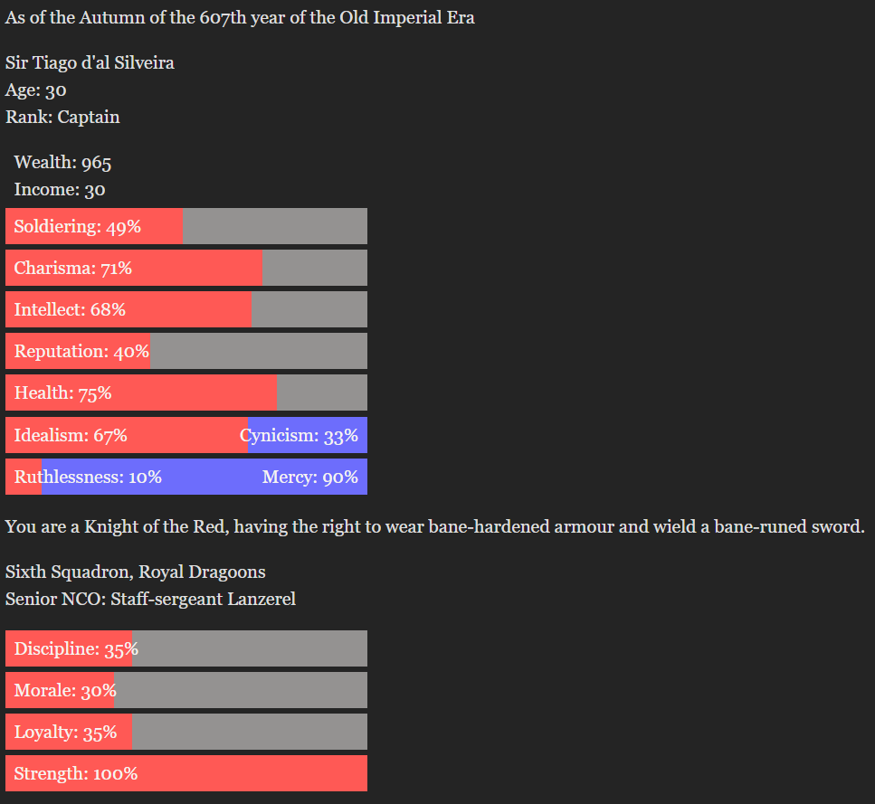Click the Knight of the Red description
The width and height of the screenshot is (875, 804).
tap(434, 526)
